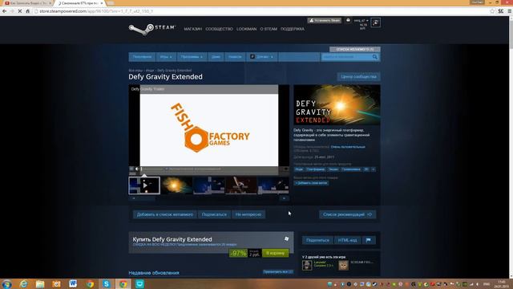Click the trailer video player area

[208, 129]
